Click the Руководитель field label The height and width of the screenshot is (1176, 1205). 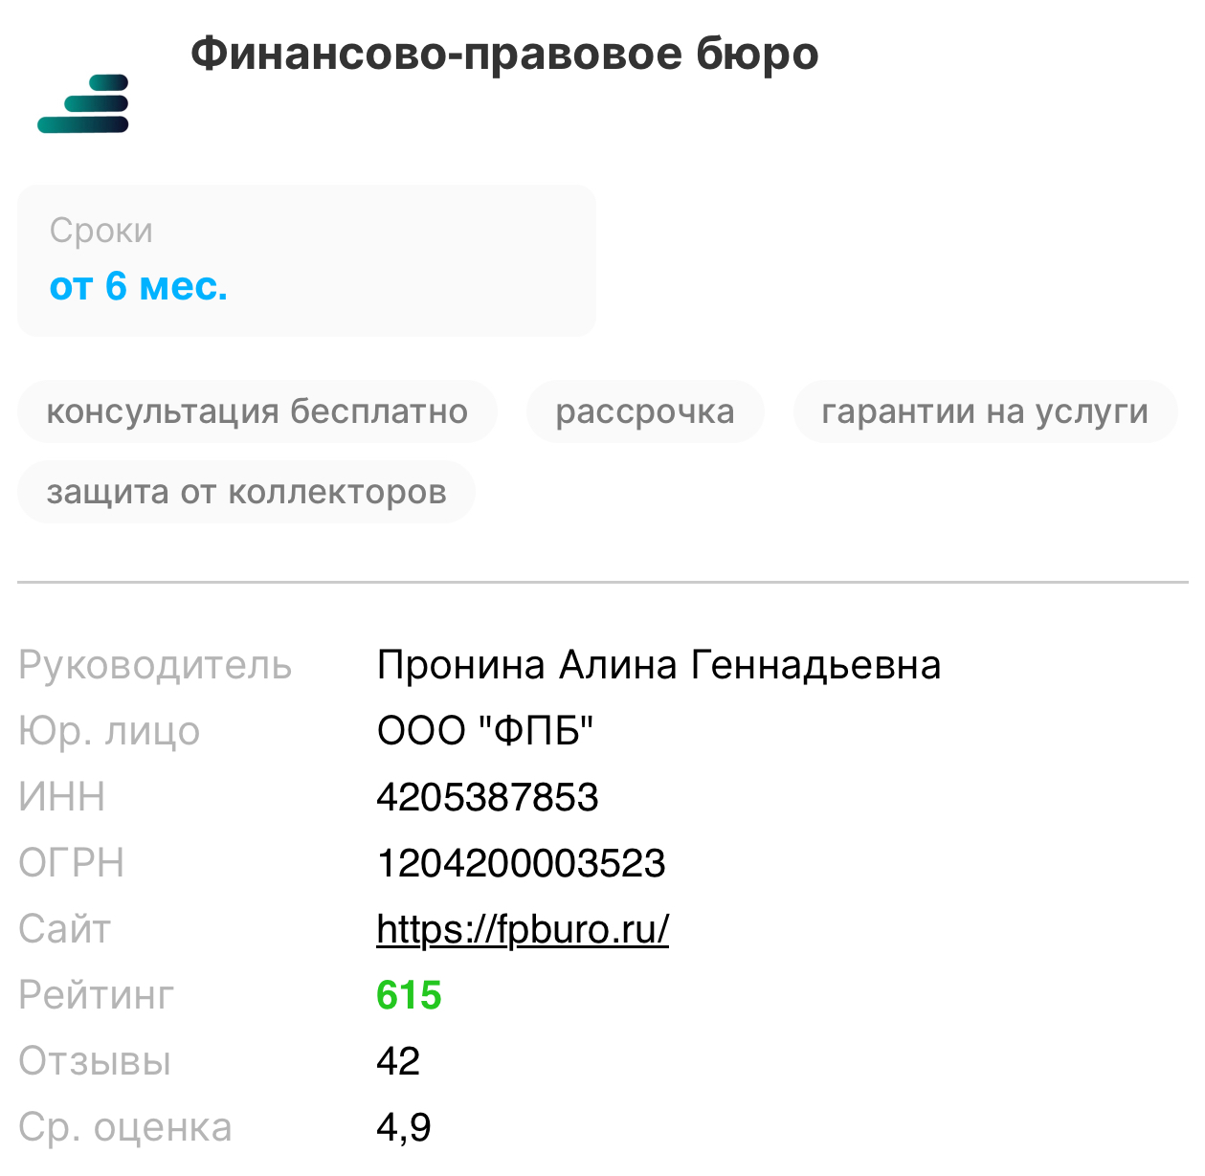[155, 665]
